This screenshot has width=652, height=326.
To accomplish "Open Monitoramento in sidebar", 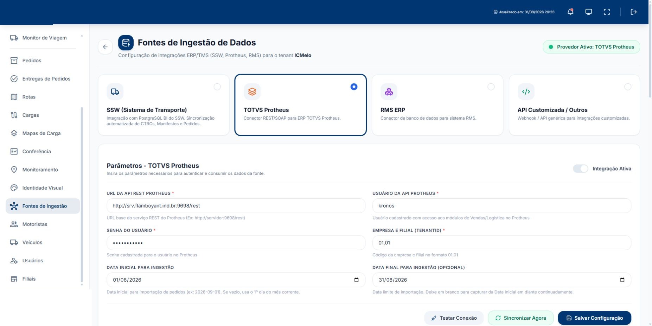I will [x=43, y=170].
